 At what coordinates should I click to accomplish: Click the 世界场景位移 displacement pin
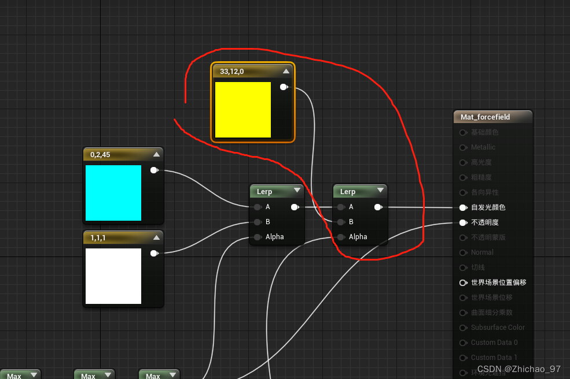point(463,298)
